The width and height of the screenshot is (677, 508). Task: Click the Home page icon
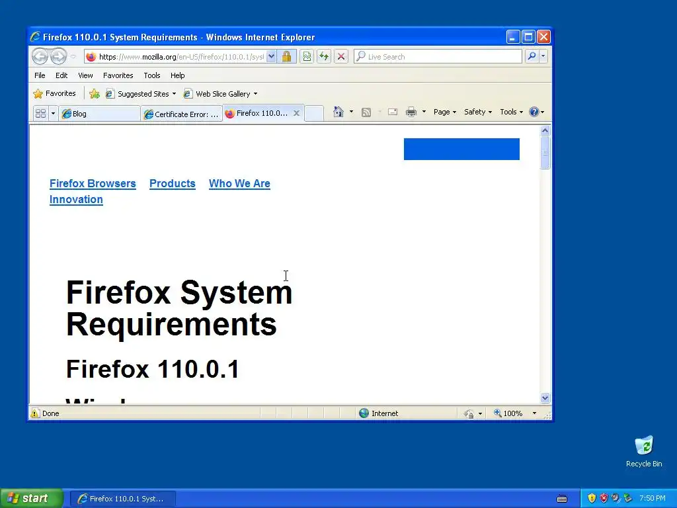[x=338, y=112]
